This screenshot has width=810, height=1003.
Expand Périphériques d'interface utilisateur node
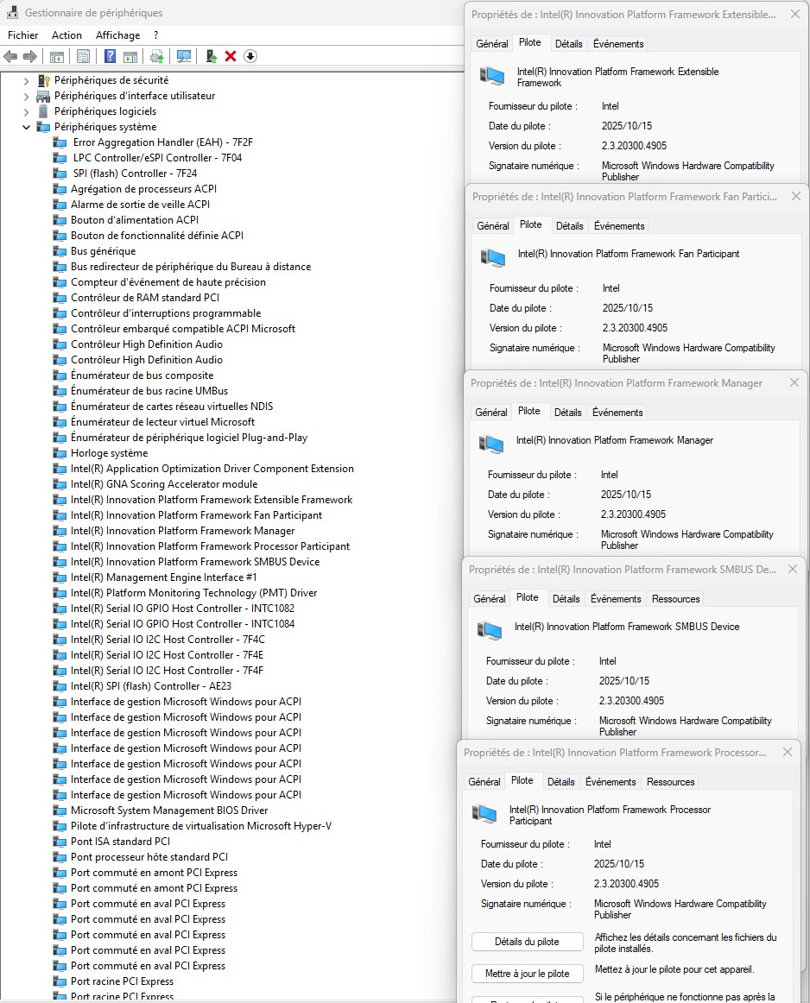tap(27, 96)
